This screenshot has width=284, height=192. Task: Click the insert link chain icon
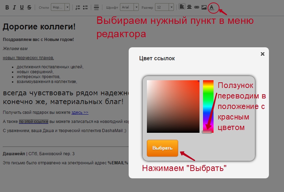pyautogui.click(x=196, y=7)
